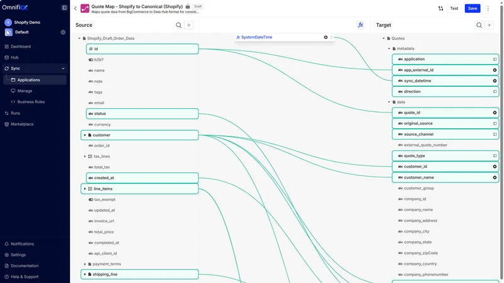Click the original_source field square icon
The width and height of the screenshot is (504, 283).
[495, 123]
